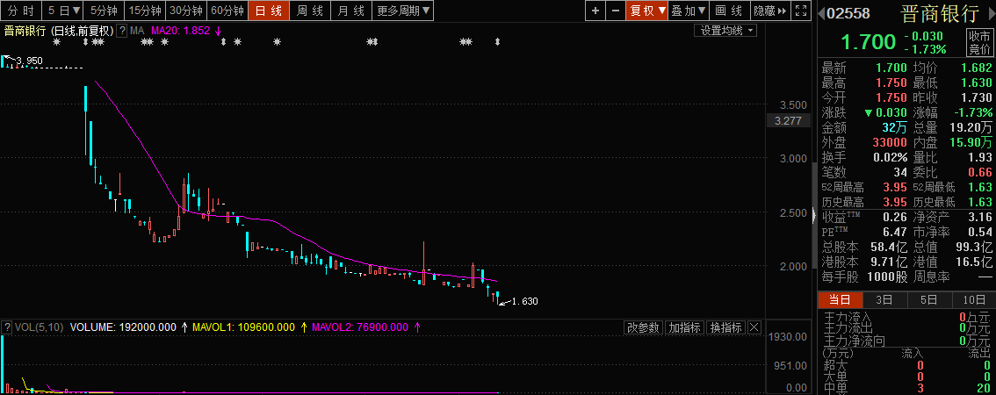Click the 量比 value 1.93

point(981,157)
